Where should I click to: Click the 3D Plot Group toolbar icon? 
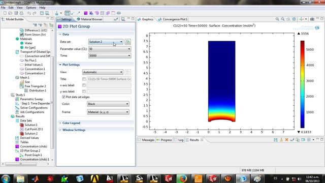pos(91,13)
